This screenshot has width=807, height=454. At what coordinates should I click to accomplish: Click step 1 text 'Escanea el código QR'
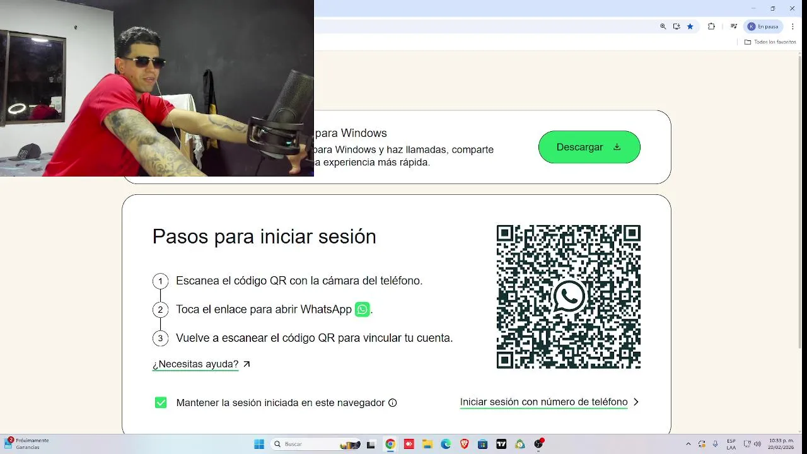(299, 281)
